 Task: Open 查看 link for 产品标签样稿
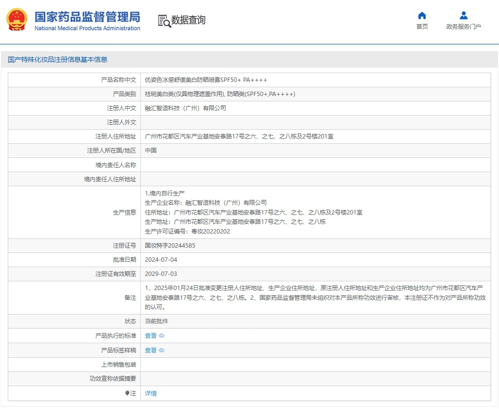pyautogui.click(x=151, y=351)
